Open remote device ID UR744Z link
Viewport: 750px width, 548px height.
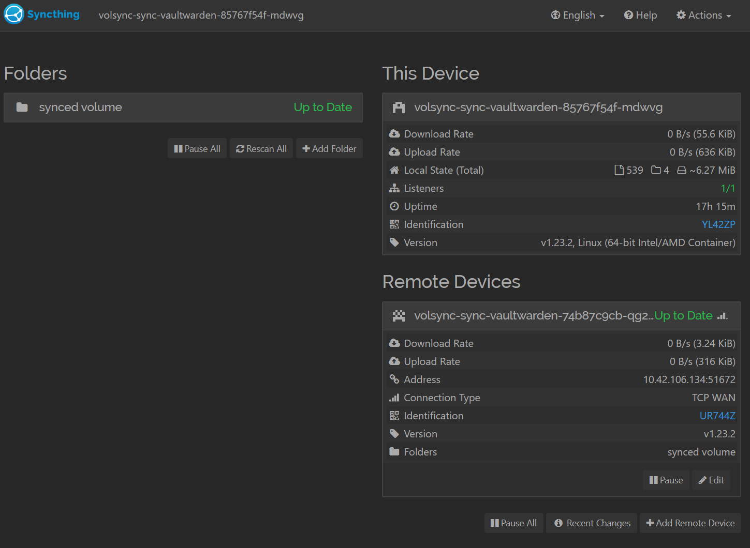coord(717,416)
